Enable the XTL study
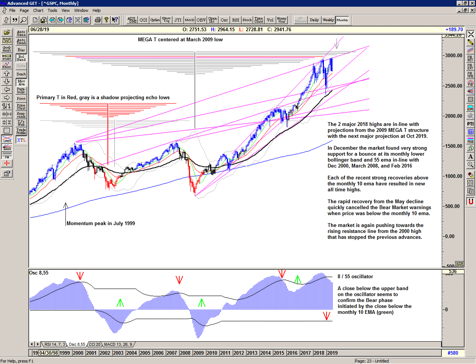Screen dimensions: 476x364 (x=21, y=140)
